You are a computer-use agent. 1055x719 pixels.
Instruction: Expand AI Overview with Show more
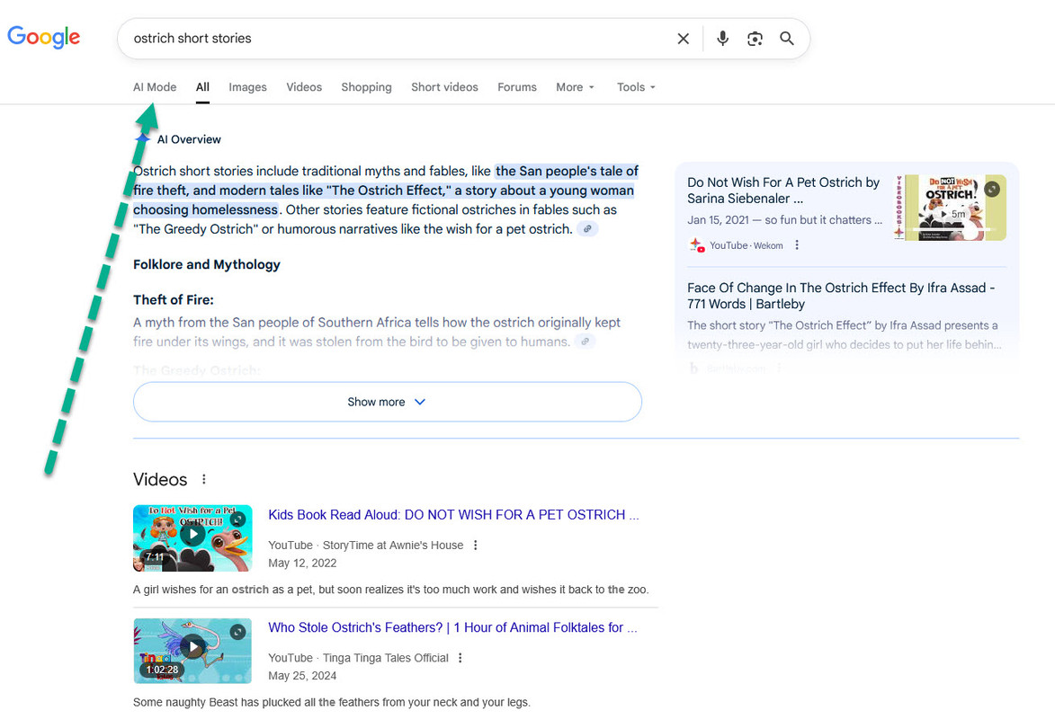tap(388, 402)
